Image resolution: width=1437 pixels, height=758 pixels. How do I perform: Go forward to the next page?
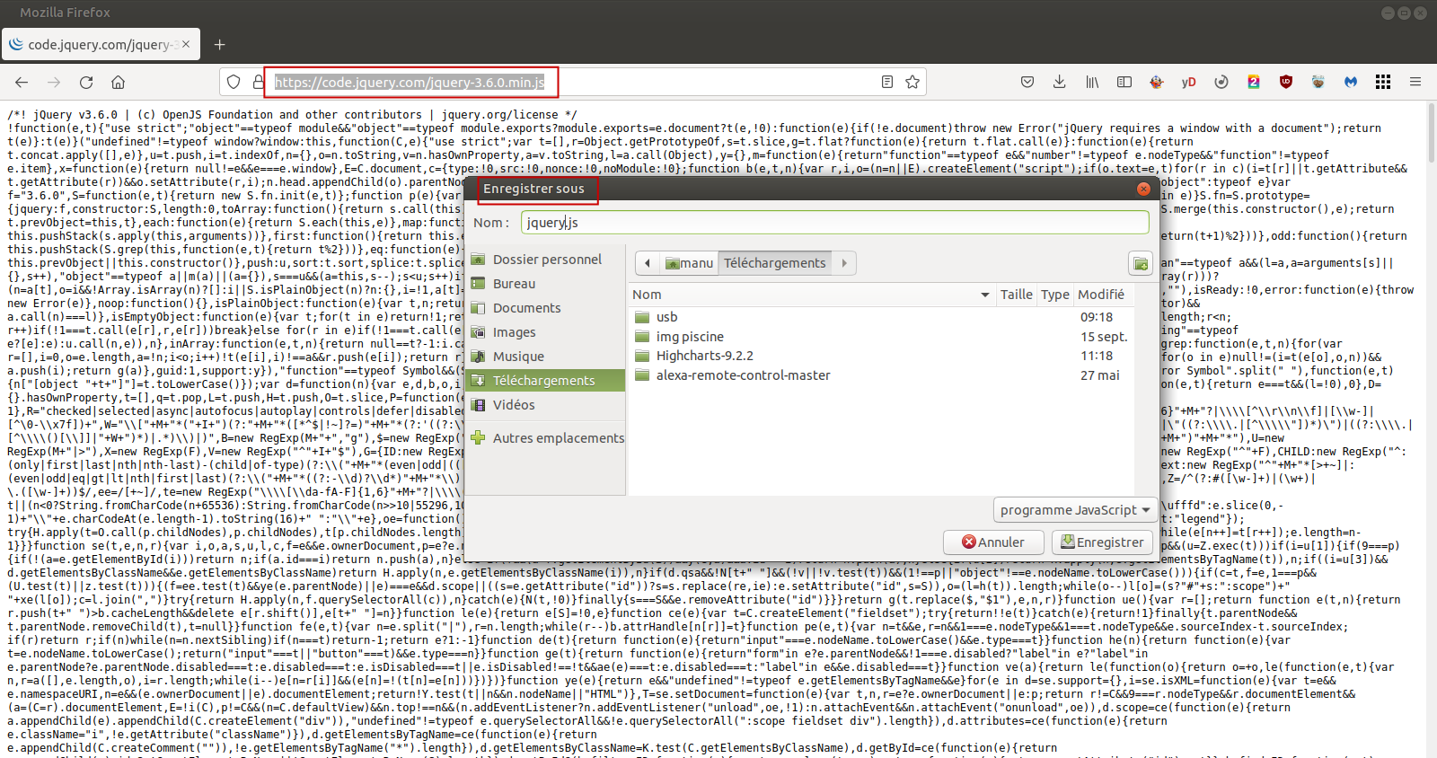click(x=54, y=82)
